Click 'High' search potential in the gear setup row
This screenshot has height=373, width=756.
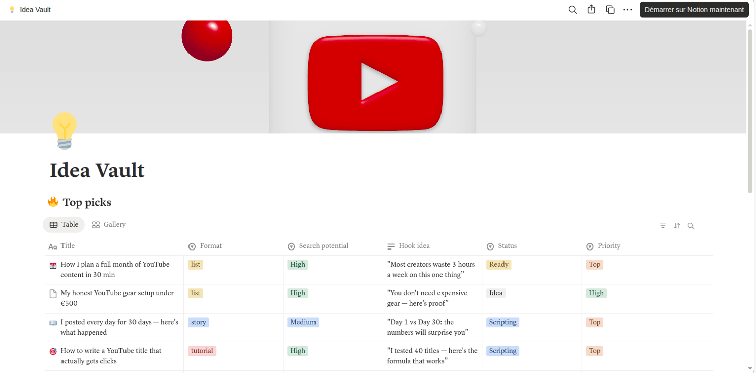[298, 293]
